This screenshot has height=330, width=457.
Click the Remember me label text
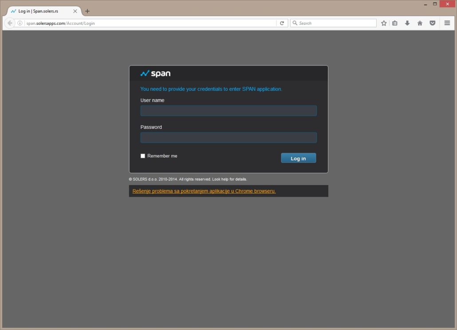[162, 156]
